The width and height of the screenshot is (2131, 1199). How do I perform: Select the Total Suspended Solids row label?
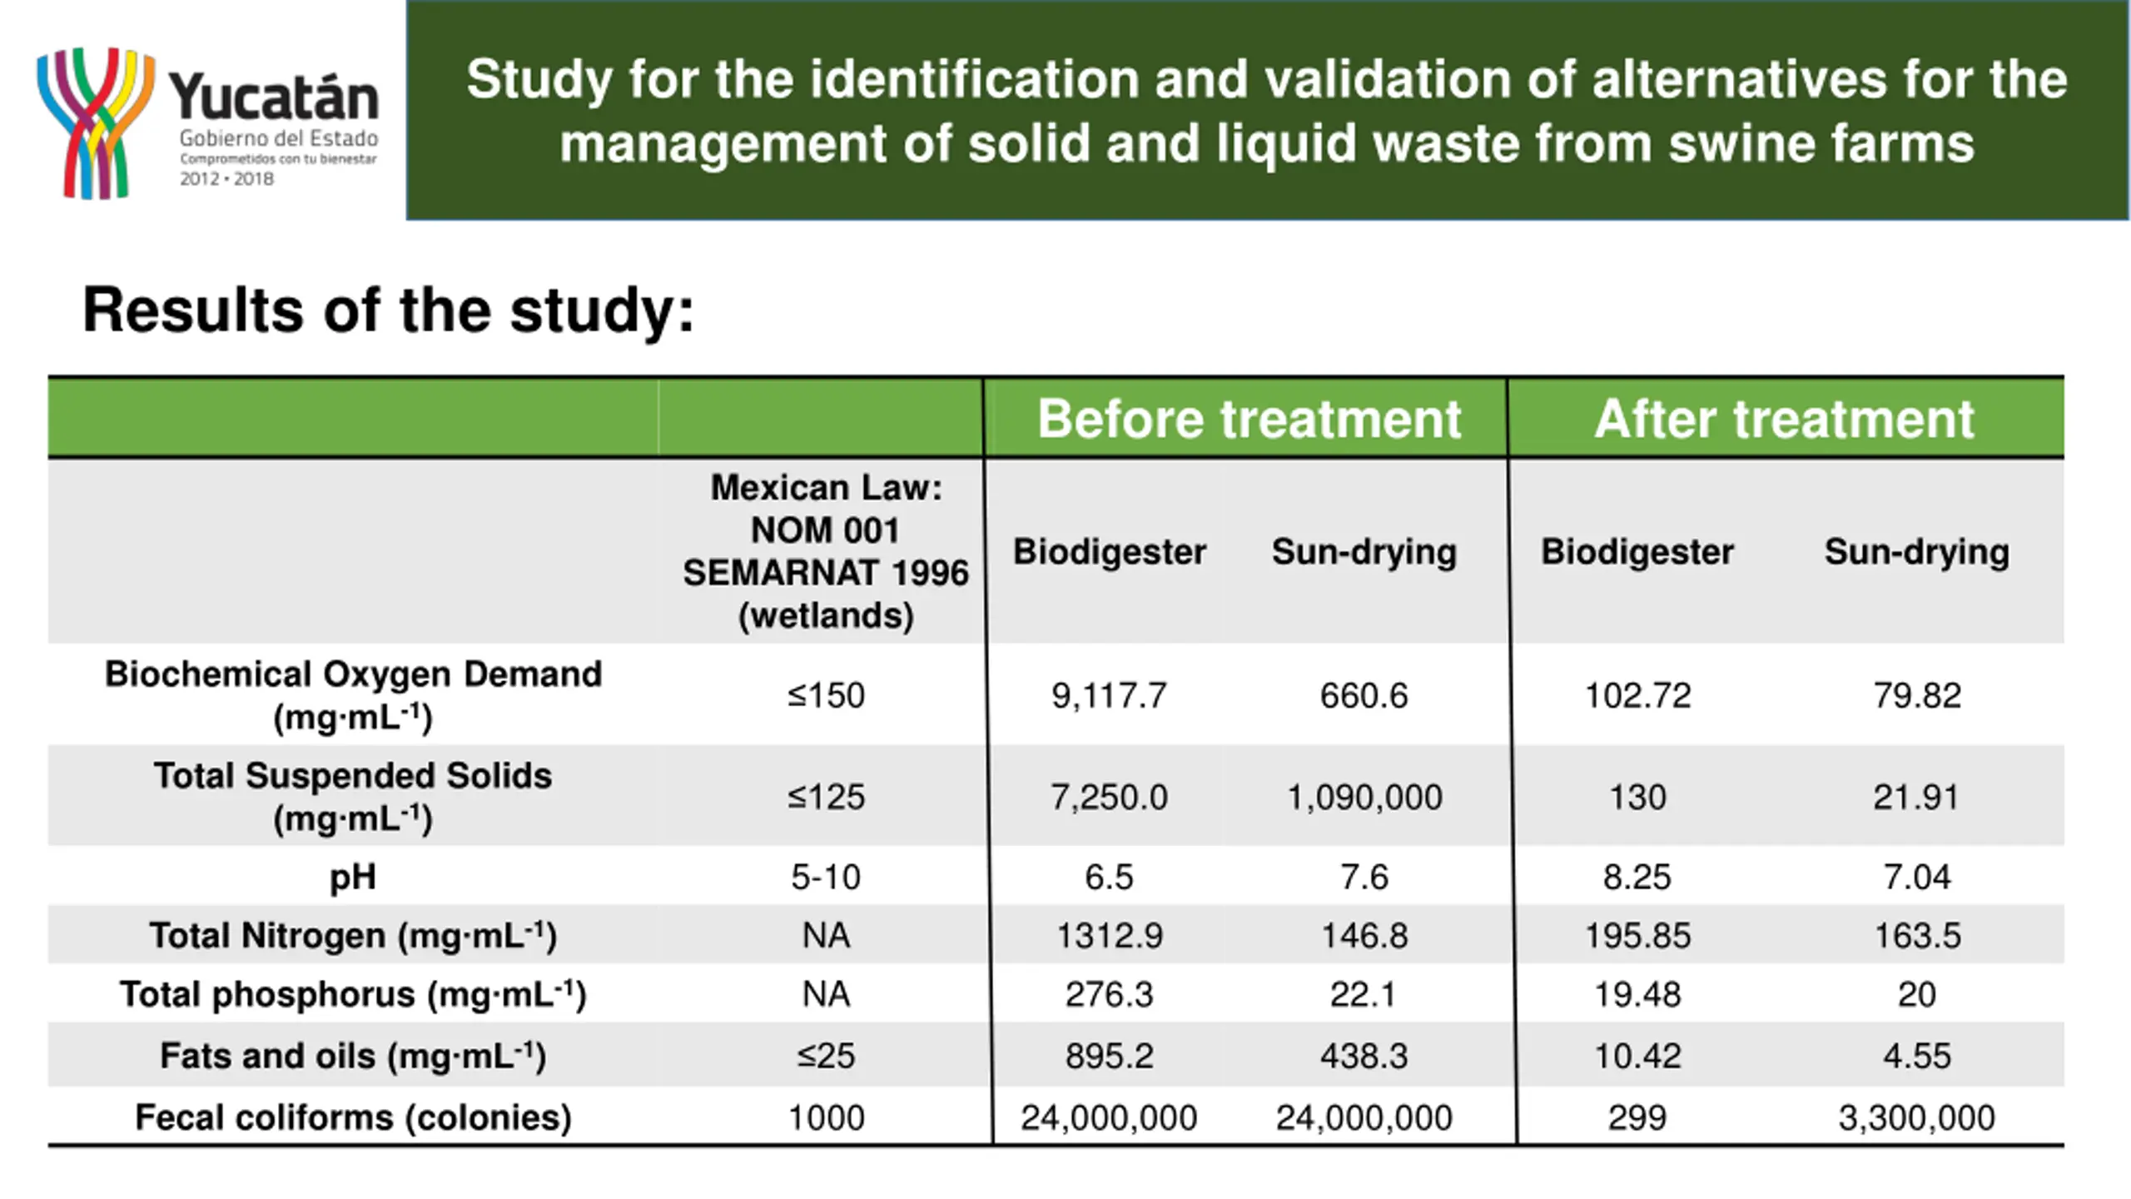[353, 797]
